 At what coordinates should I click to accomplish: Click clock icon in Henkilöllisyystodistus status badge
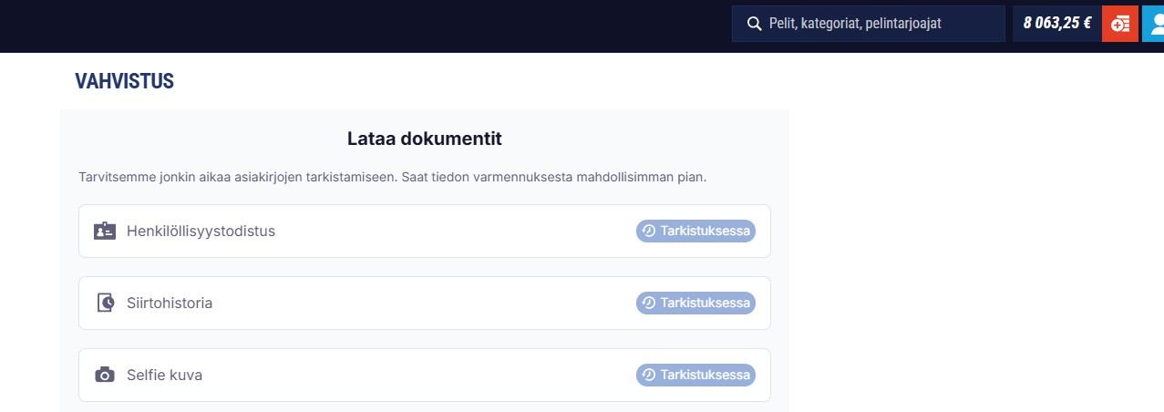coord(649,232)
